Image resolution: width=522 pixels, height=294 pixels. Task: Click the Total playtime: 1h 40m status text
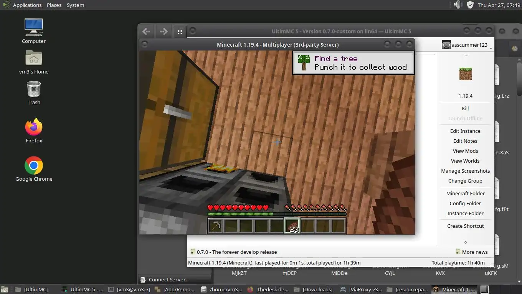(x=458, y=263)
